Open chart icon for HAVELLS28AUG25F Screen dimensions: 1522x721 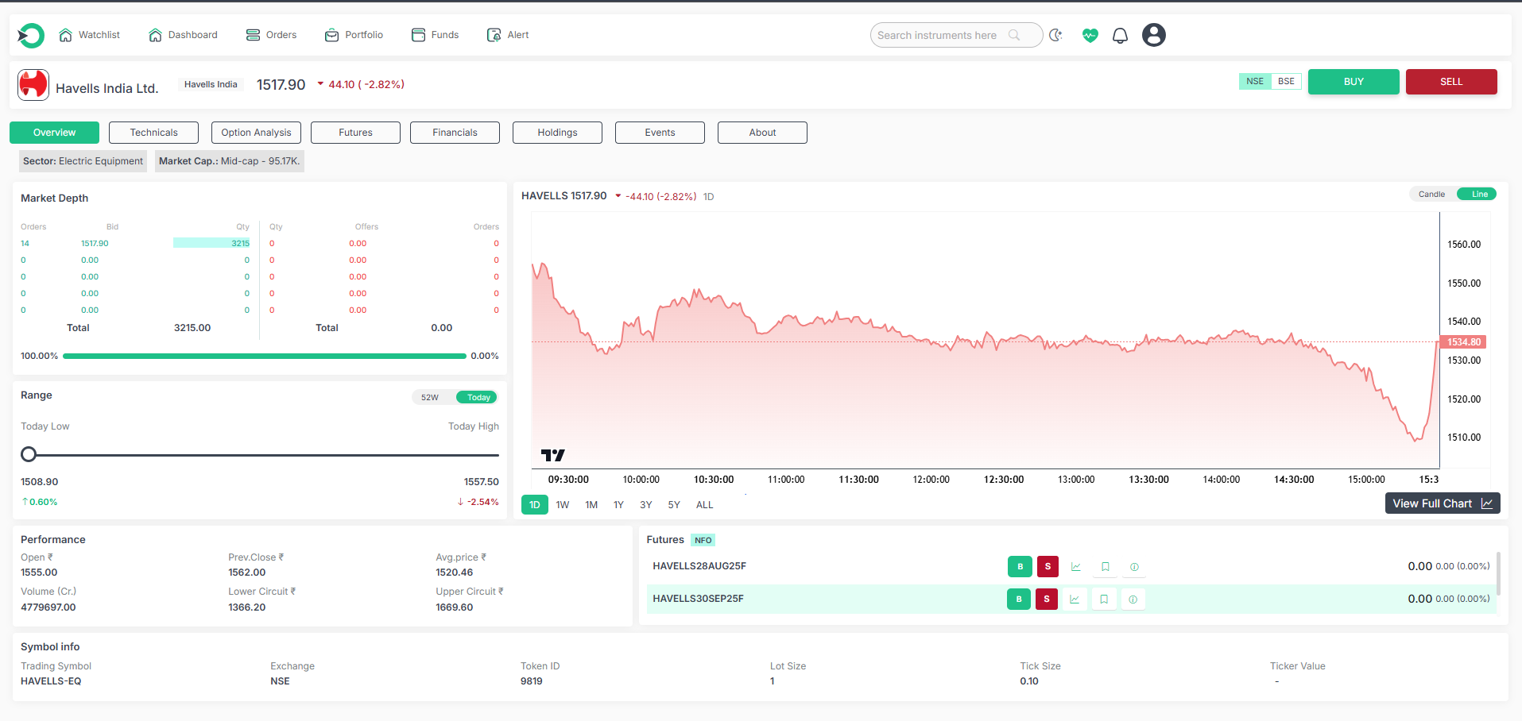click(1075, 567)
